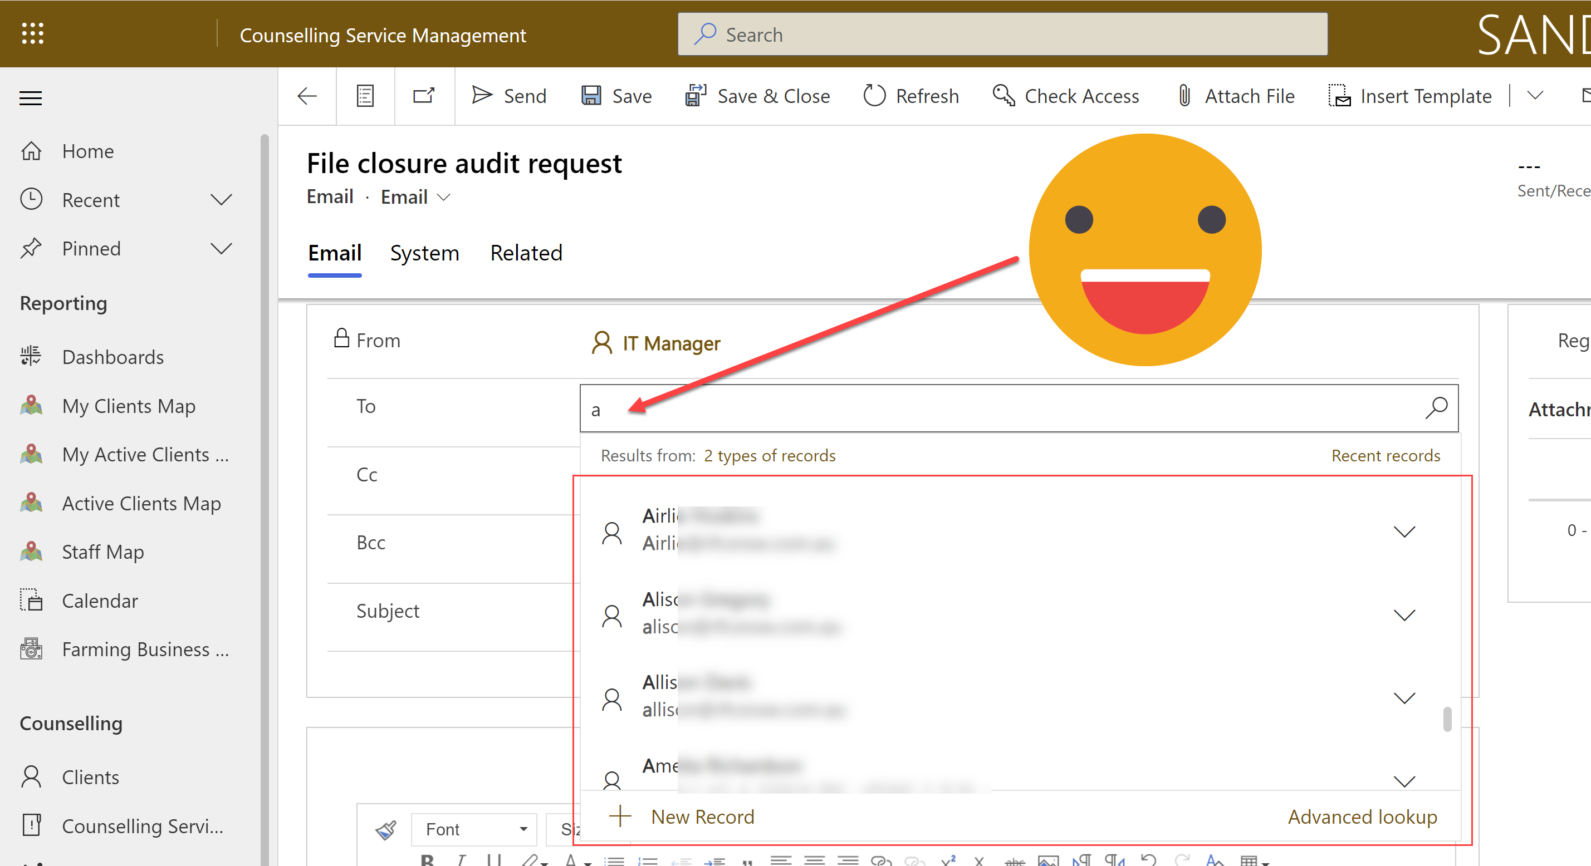Click the Save & Close icon
The width and height of the screenshot is (1591, 866).
point(694,95)
